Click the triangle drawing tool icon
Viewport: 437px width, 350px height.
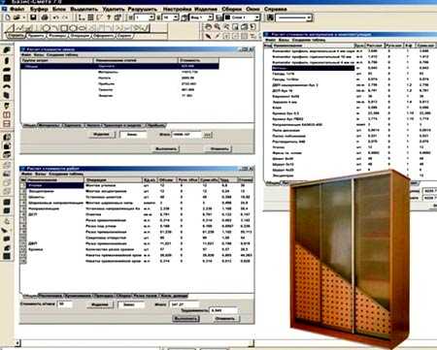tap(11, 28)
